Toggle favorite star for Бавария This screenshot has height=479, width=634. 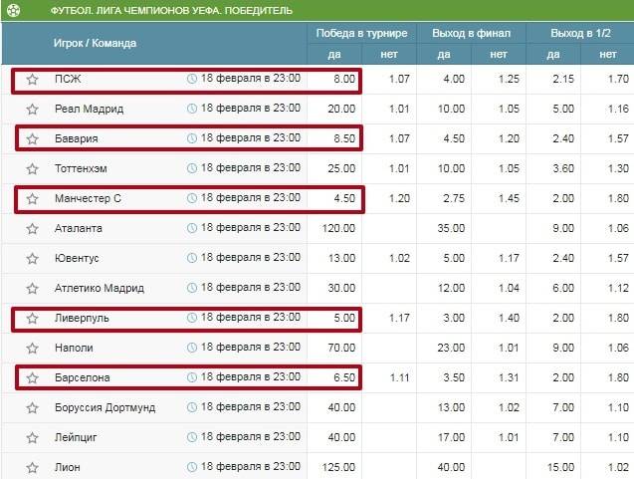coord(32,138)
